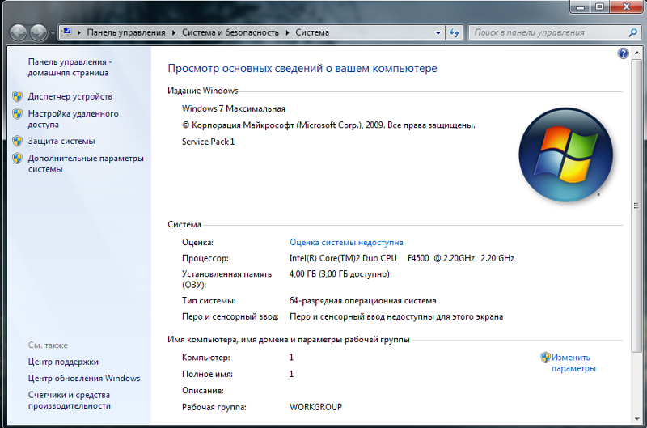Minimize the System window
The image size is (647, 428).
pyautogui.click(x=580, y=6)
